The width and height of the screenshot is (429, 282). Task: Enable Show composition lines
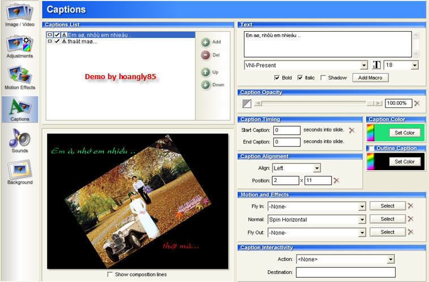pyautogui.click(x=110, y=274)
